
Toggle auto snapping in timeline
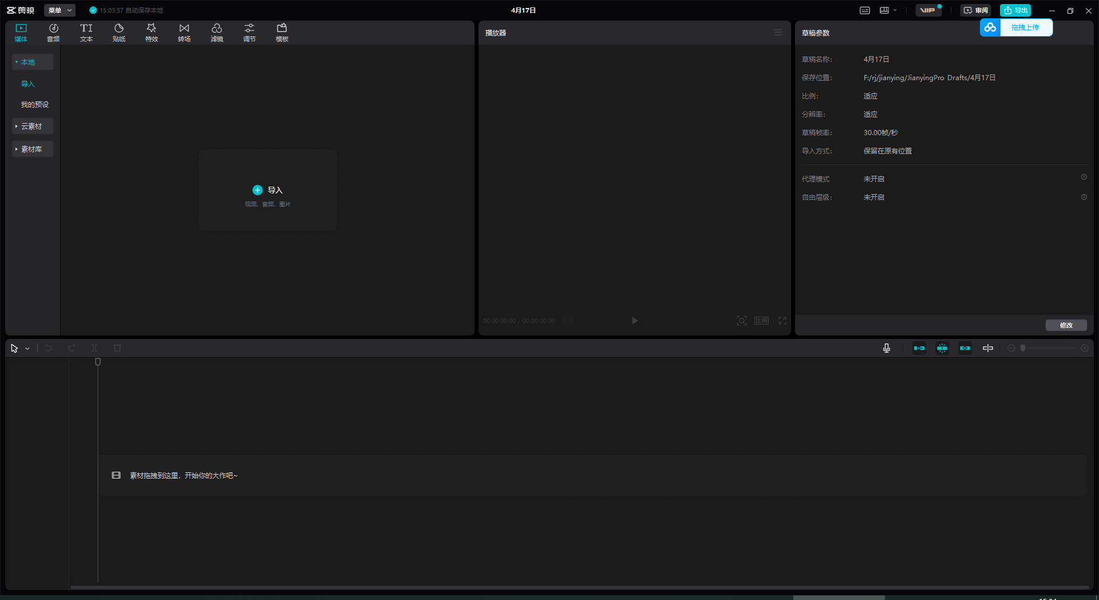pos(942,348)
